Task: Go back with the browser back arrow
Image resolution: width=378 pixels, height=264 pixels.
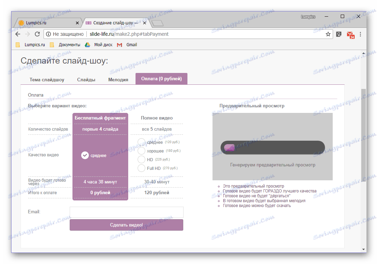Action: (18, 34)
